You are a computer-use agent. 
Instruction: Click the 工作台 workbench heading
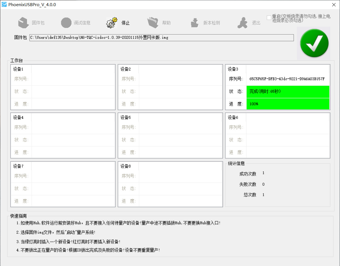(x=17, y=60)
